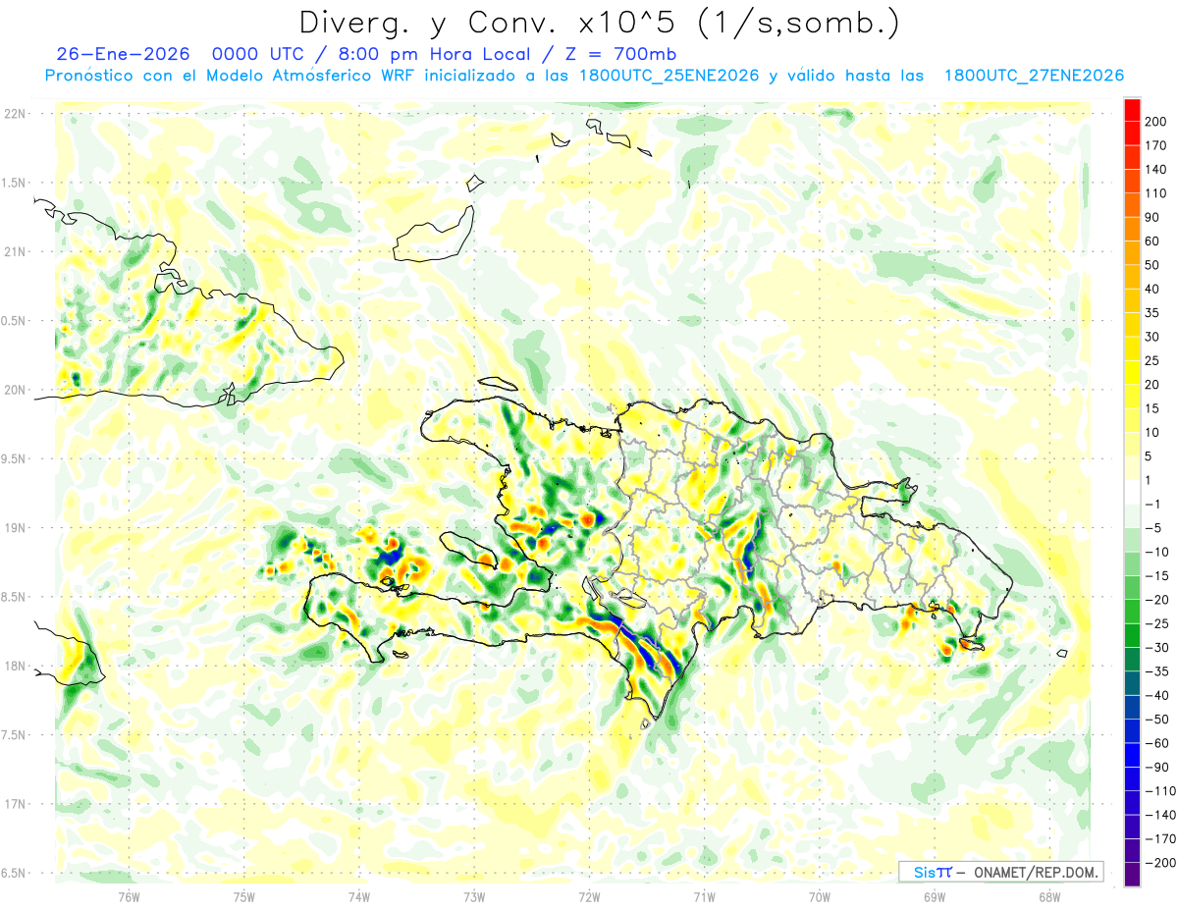1178x910 pixels.
Task: Click the '6.5N' latitude label
Action: (15, 873)
